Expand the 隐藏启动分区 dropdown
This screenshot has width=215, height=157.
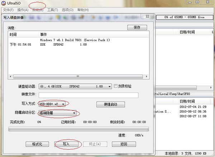74,113
